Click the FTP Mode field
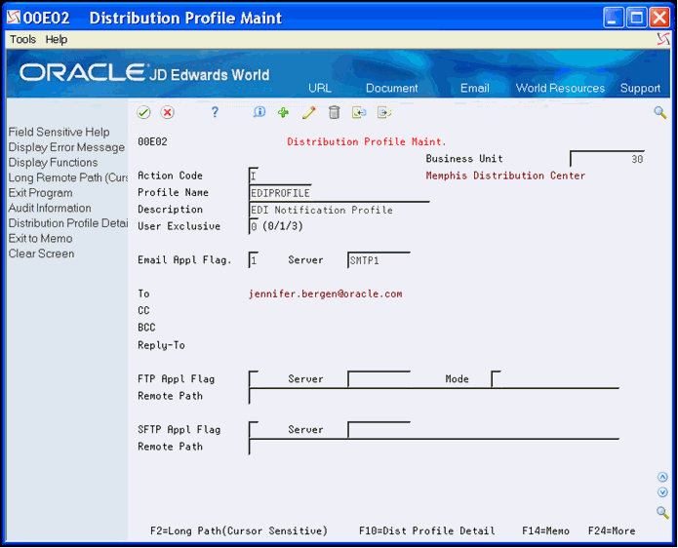This screenshot has width=678, height=548. click(x=496, y=379)
